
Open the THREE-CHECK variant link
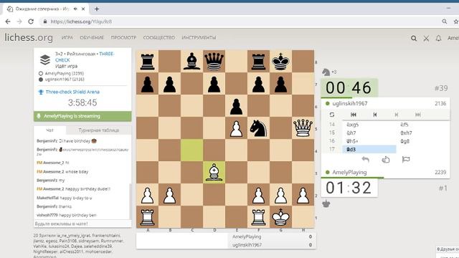coord(85,57)
